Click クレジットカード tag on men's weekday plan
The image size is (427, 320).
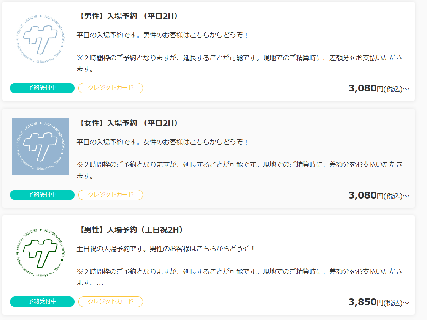111,88
